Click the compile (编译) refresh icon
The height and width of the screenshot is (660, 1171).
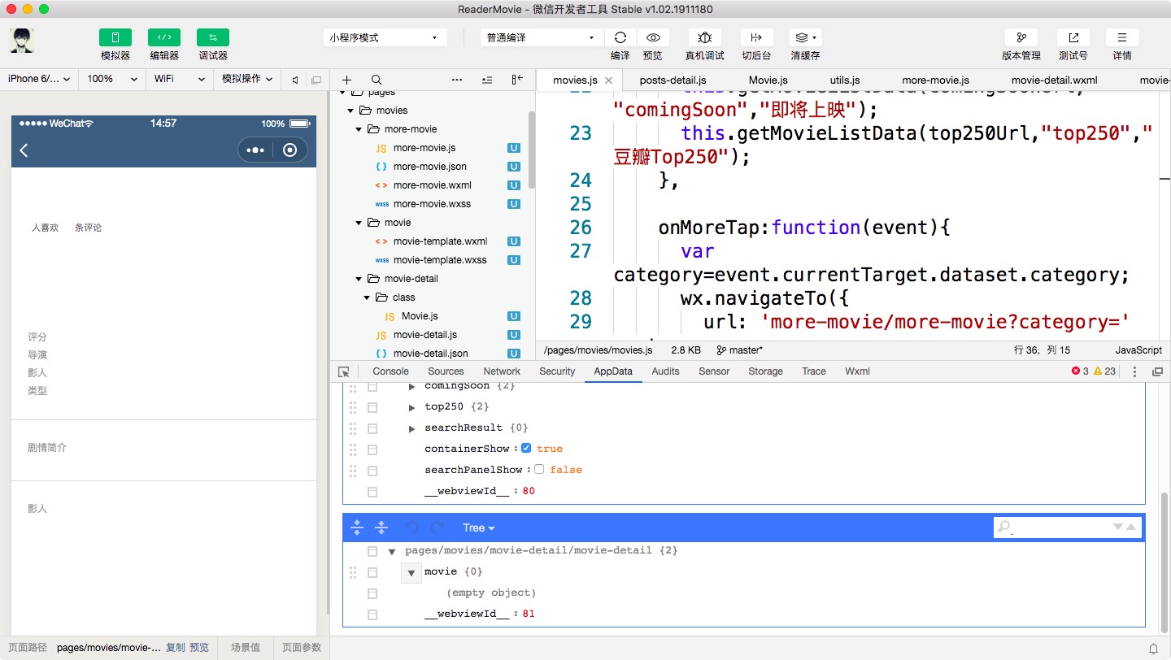point(620,37)
